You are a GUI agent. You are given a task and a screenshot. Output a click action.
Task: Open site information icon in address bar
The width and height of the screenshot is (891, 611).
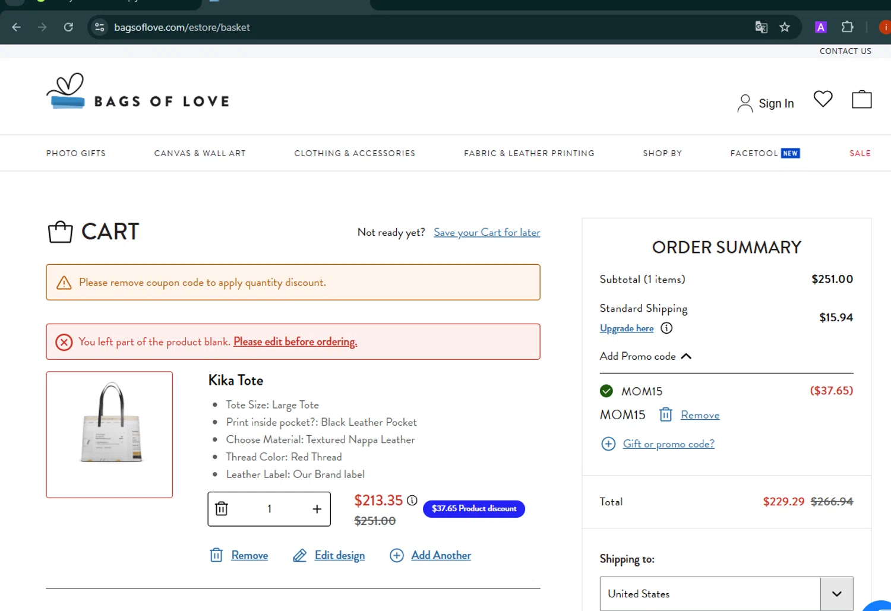pyautogui.click(x=100, y=27)
